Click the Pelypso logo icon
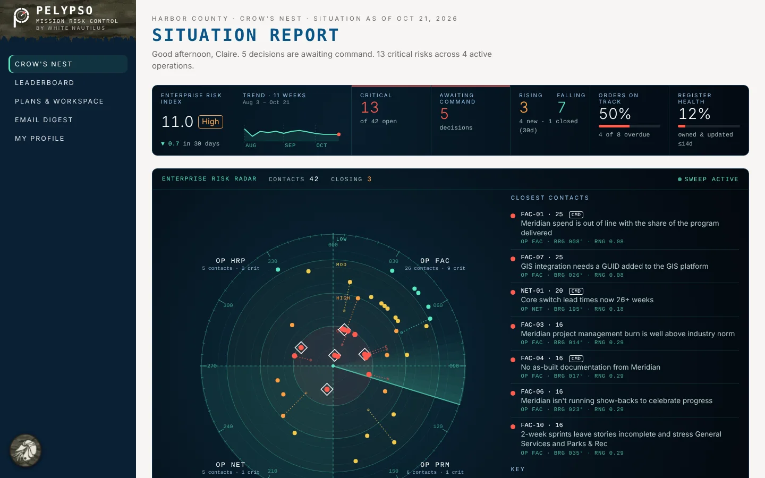Screen dimensions: 765x478 point(21,16)
